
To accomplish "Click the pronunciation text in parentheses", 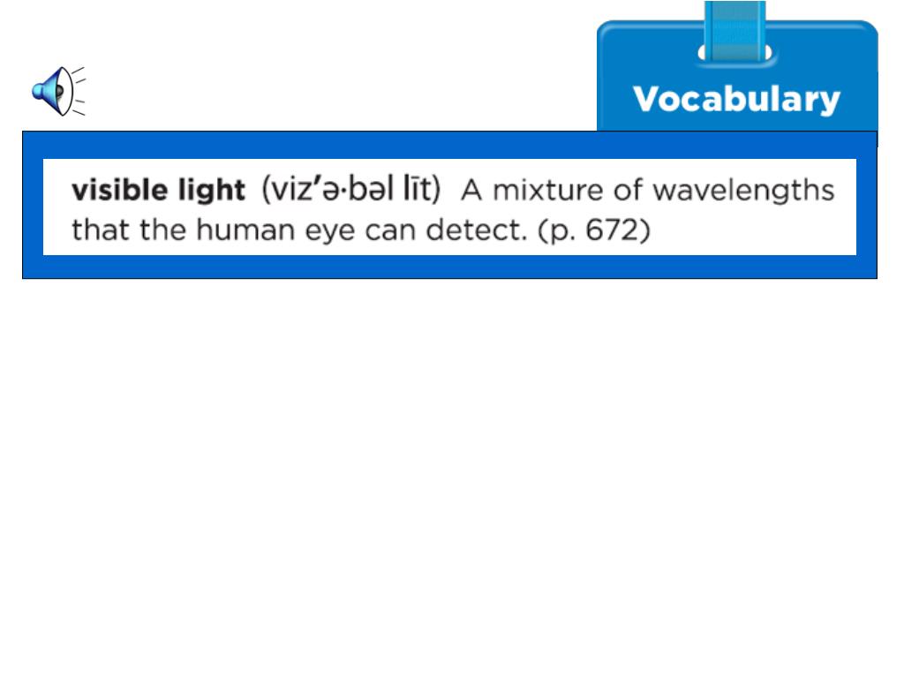I will pos(351,189).
